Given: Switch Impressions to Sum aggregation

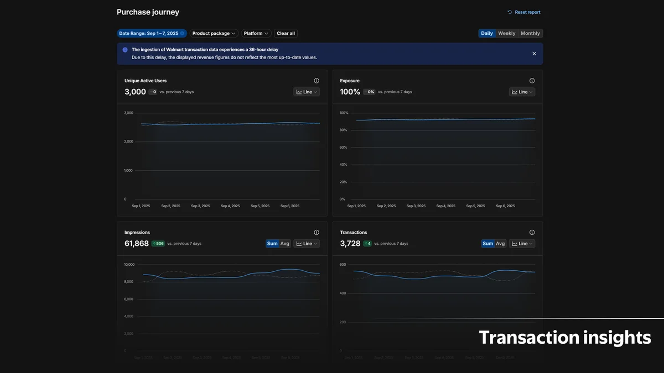Looking at the screenshot, I should coord(272,244).
